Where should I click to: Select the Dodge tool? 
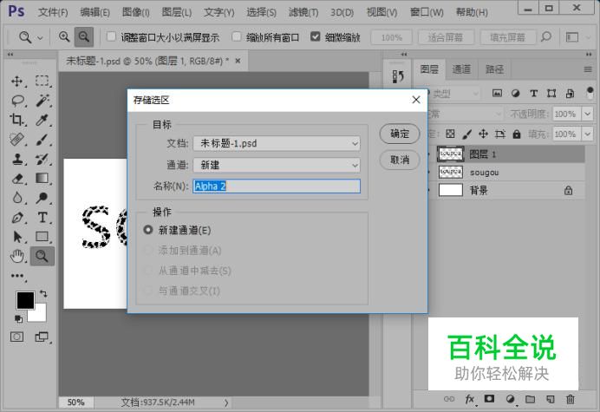pos(42,198)
